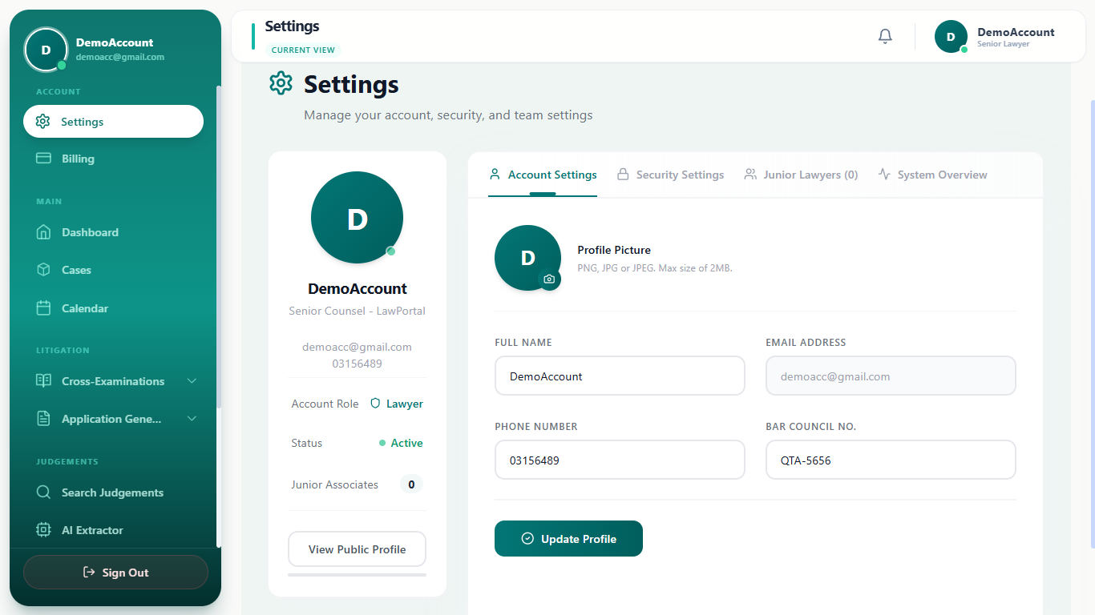Click the Full Name input field
The image size is (1095, 615).
pos(620,376)
